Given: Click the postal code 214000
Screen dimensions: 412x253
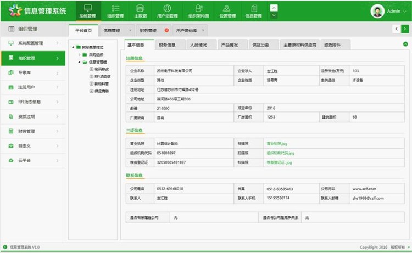Looking at the screenshot, I should 163,108.
